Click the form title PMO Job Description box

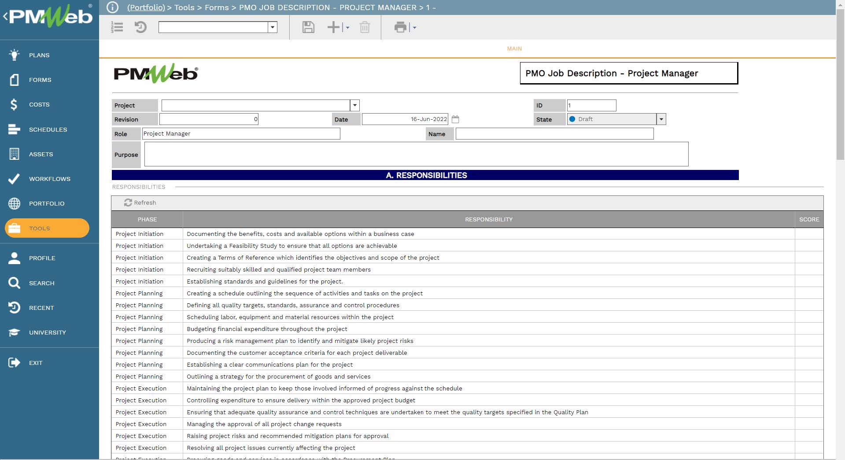point(629,73)
